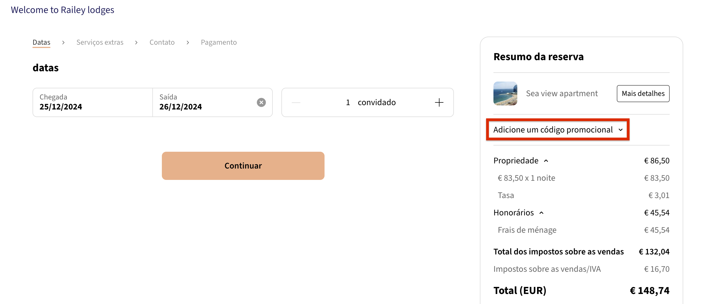The image size is (706, 304).
Task: Open Mais detalhes for the apartment
Action: pyautogui.click(x=643, y=93)
